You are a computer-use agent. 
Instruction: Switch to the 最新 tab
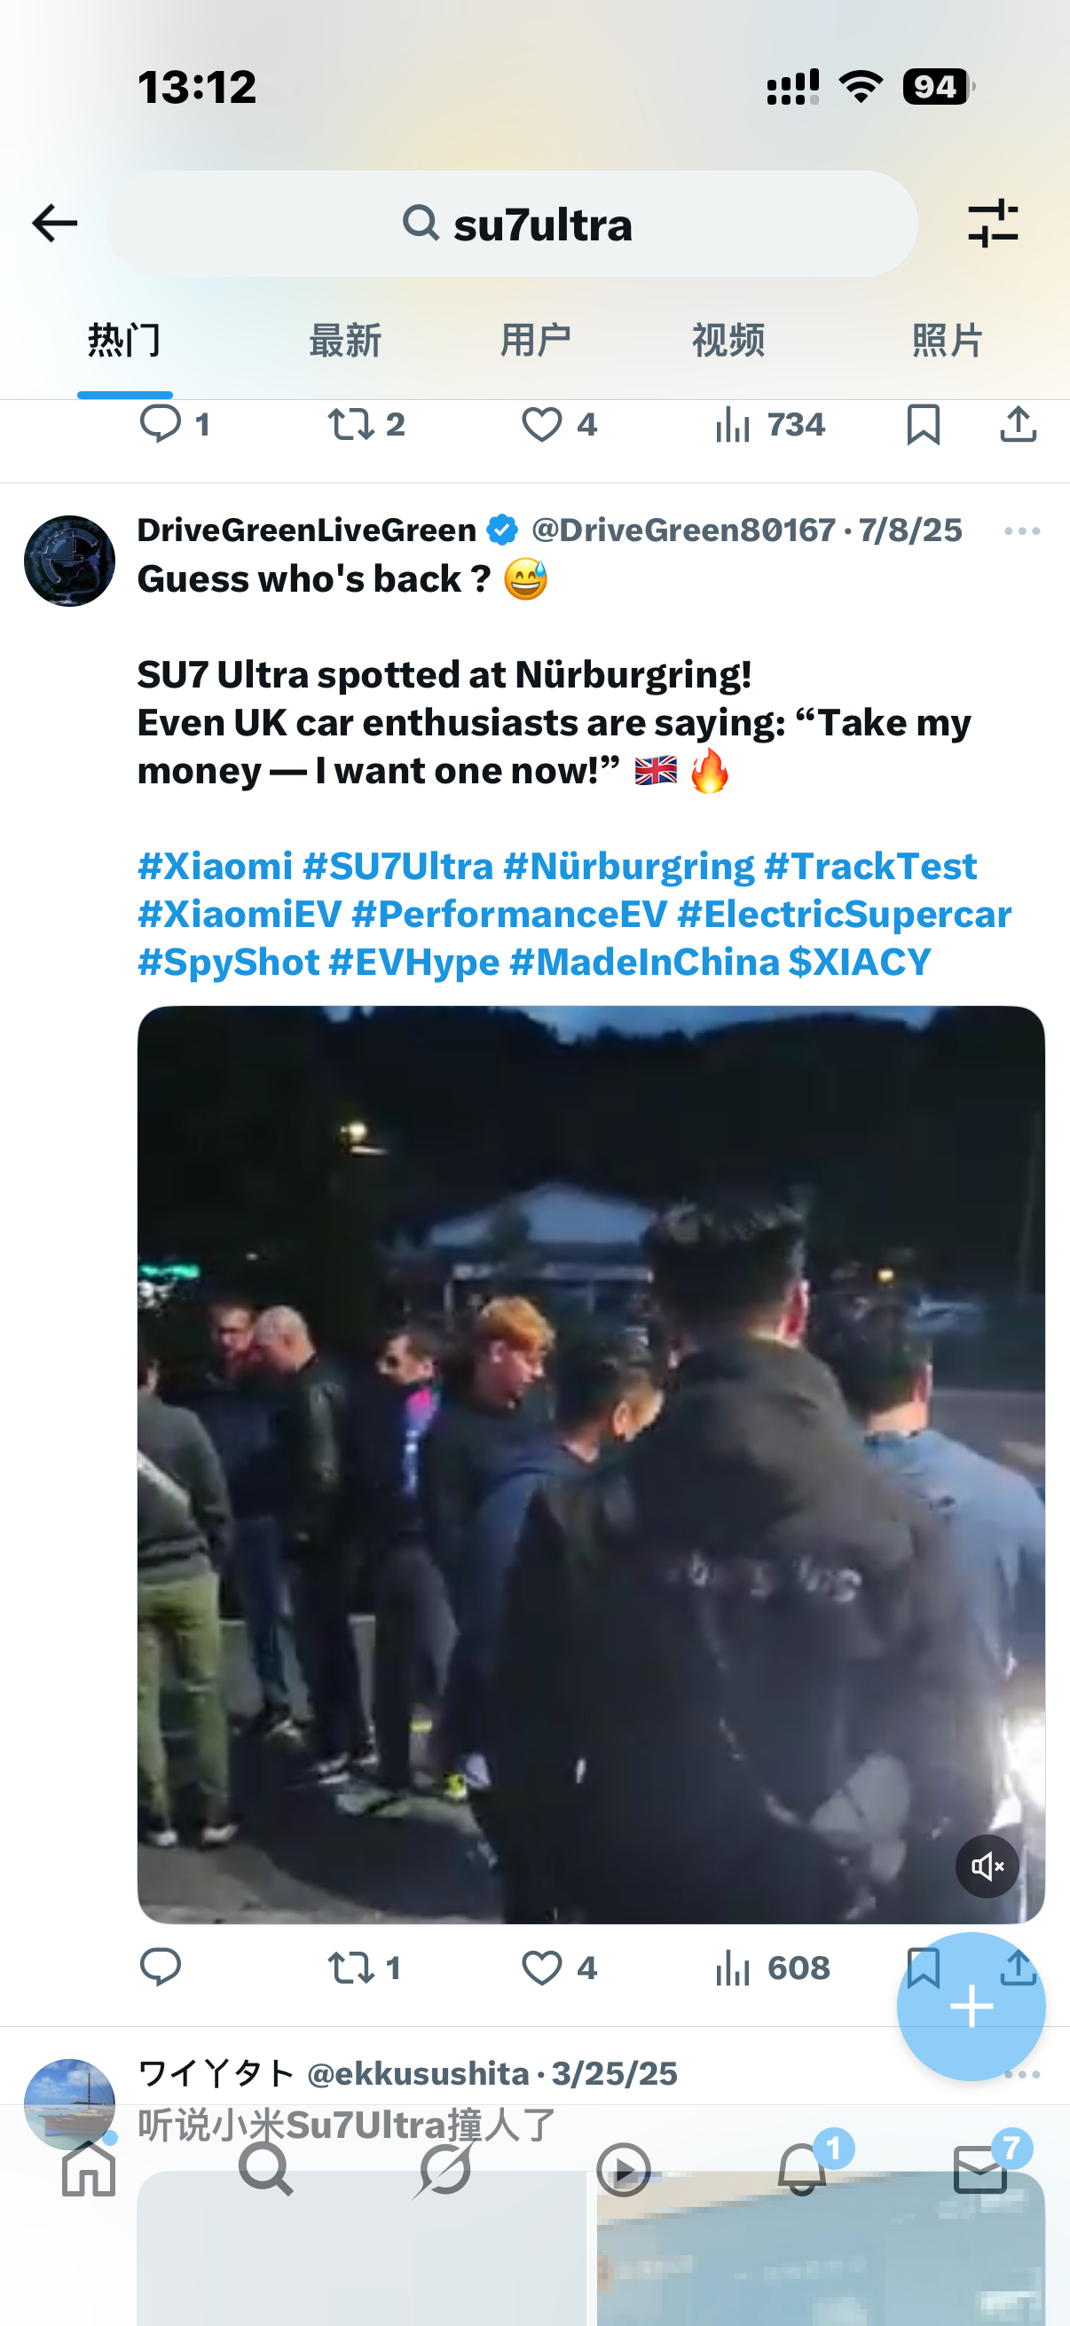345,341
